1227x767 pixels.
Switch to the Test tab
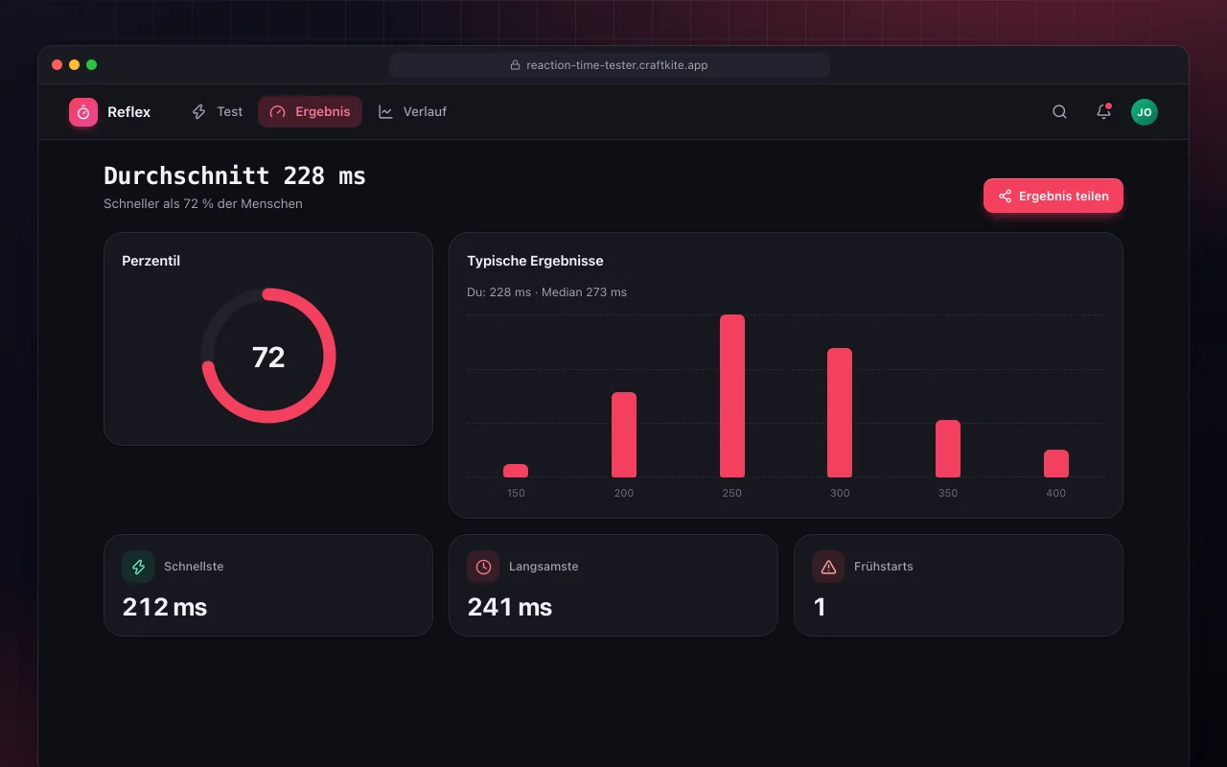(x=218, y=112)
